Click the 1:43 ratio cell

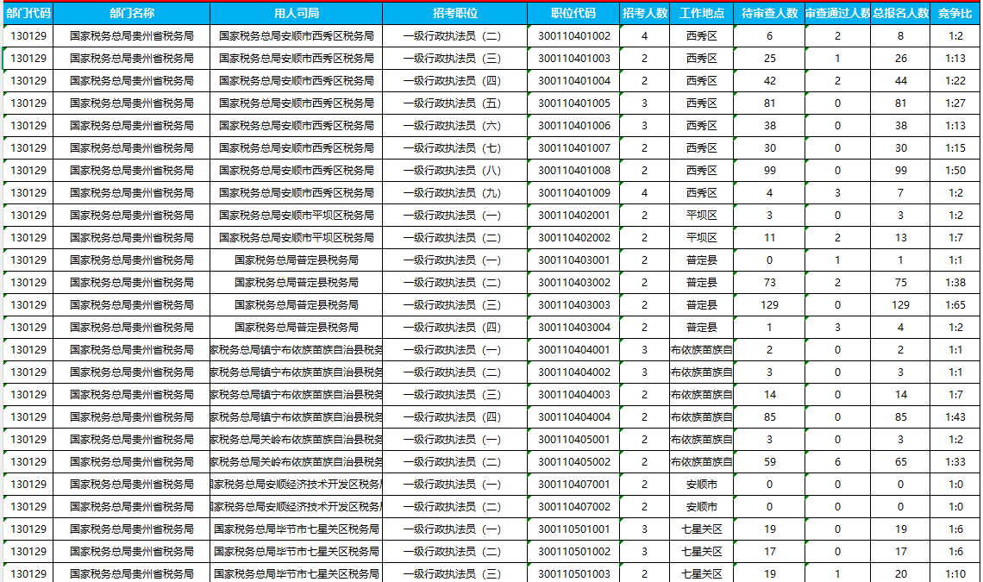click(x=955, y=417)
